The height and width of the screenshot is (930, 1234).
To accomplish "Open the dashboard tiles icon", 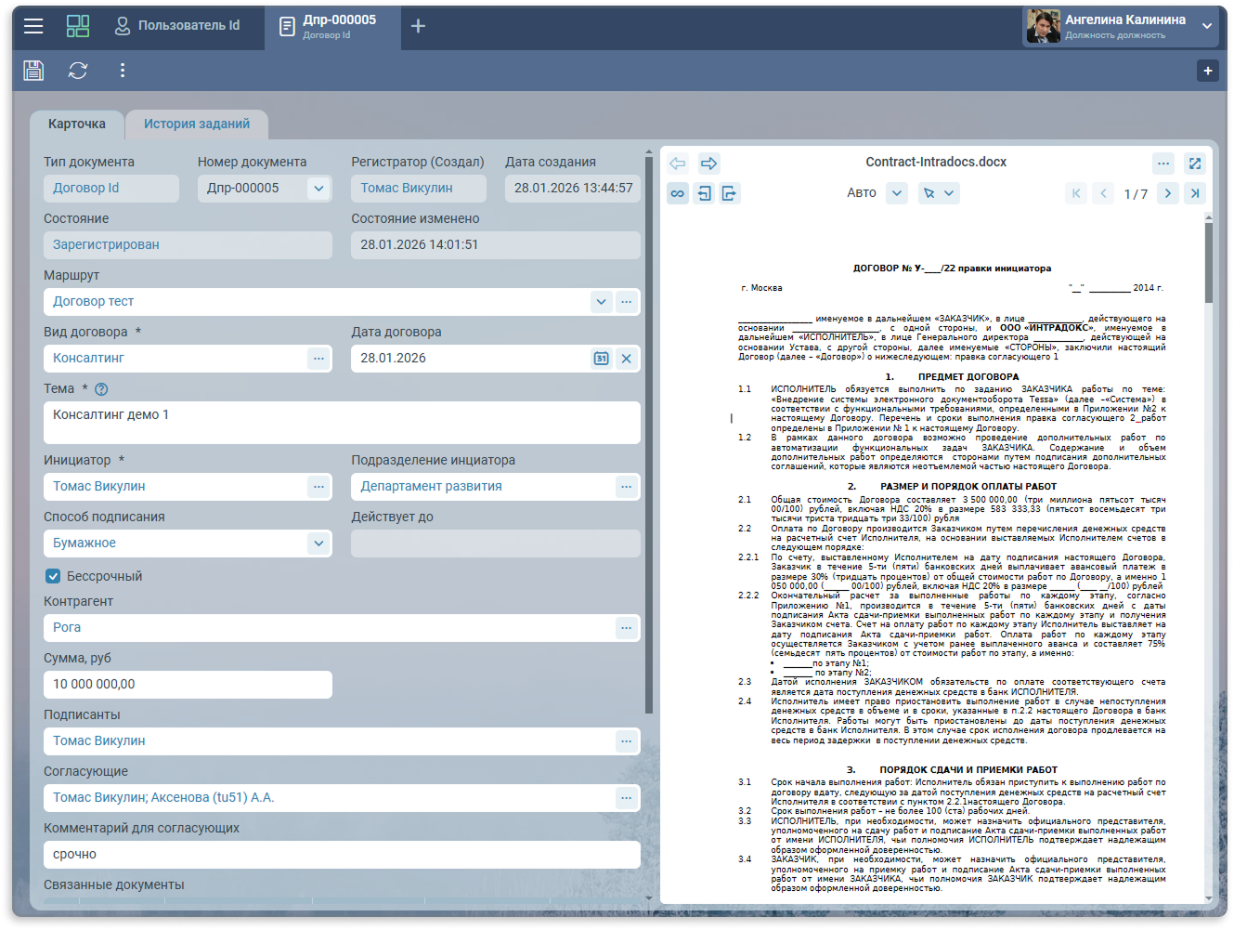I will point(78,26).
